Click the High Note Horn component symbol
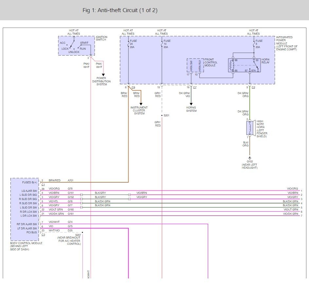The height and width of the screenshot is (283, 309). (x=250, y=128)
